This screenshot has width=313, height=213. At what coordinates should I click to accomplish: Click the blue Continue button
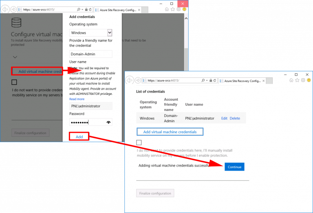coord(234,167)
